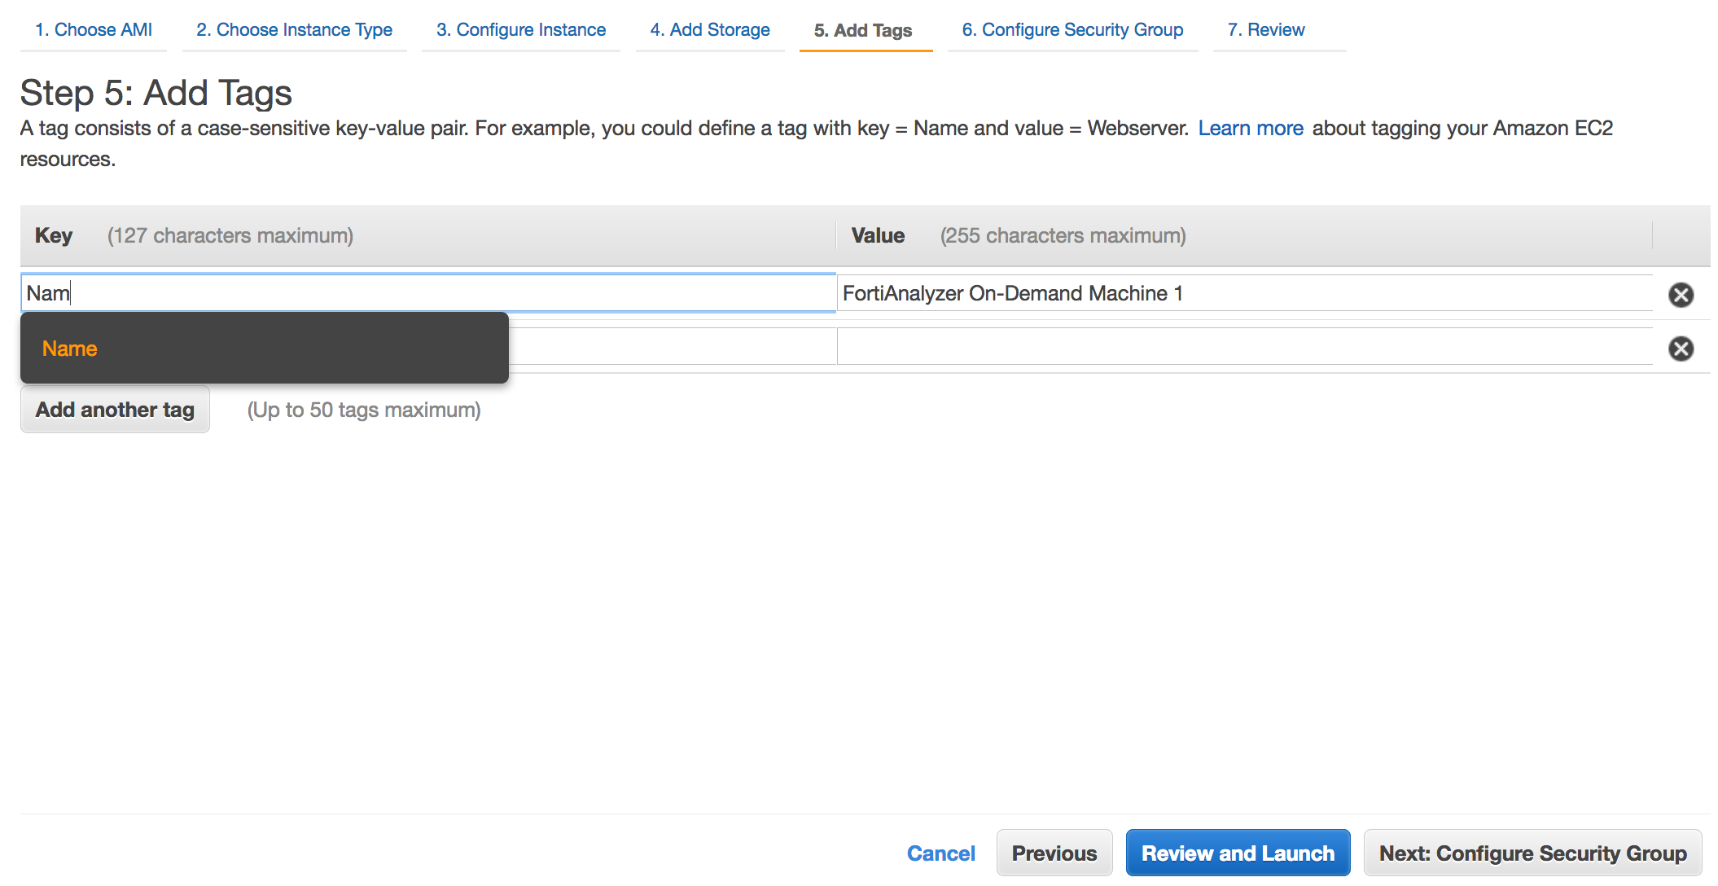This screenshot has height=886, width=1718.
Task: Click Review and Launch button
Action: point(1238,853)
